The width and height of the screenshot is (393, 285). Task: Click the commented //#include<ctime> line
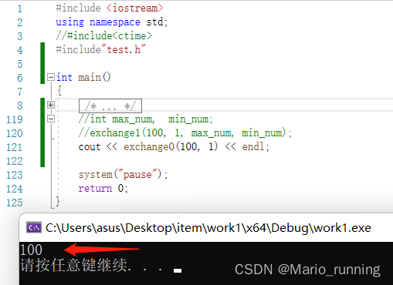104,35
